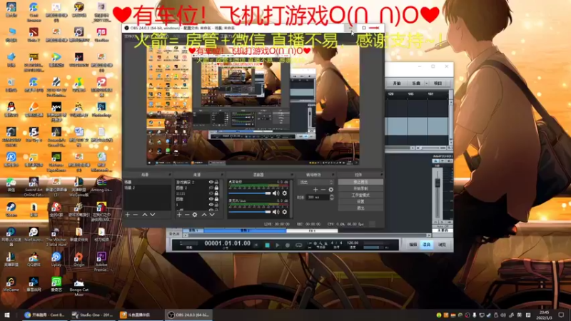Adjust the Studio One channel fader
571x321 pixels.
click(x=438, y=183)
